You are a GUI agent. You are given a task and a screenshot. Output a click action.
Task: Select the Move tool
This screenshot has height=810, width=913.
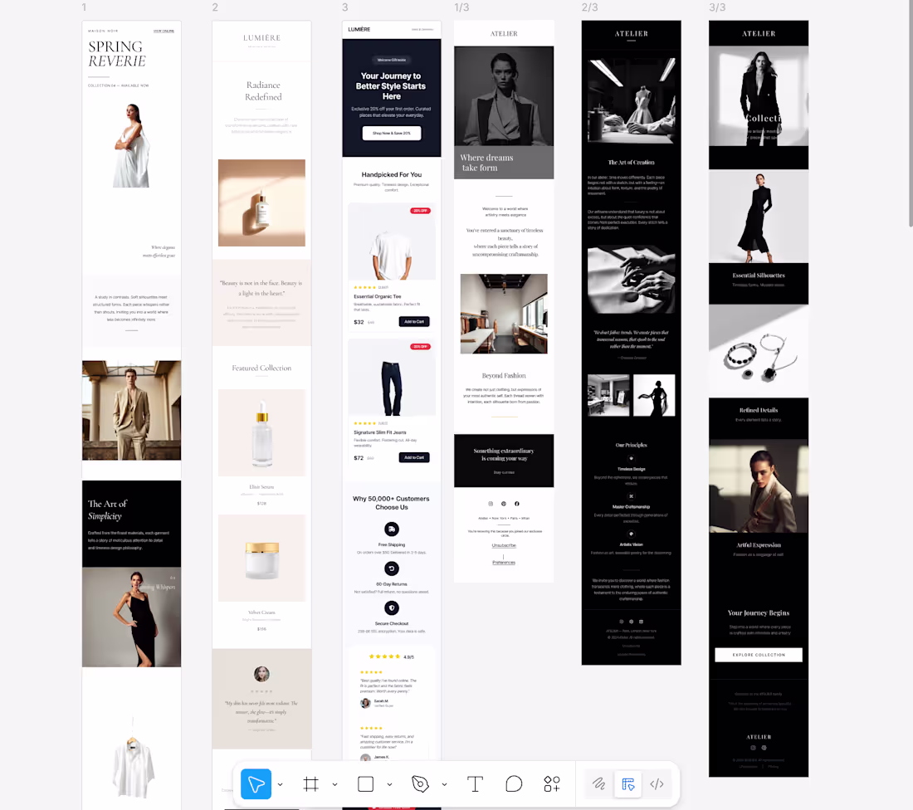(256, 783)
